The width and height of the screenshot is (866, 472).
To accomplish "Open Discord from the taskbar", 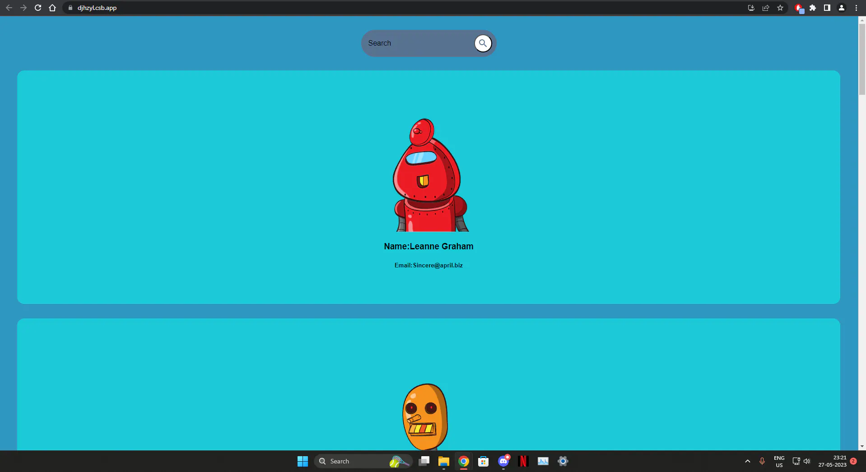I will point(503,461).
